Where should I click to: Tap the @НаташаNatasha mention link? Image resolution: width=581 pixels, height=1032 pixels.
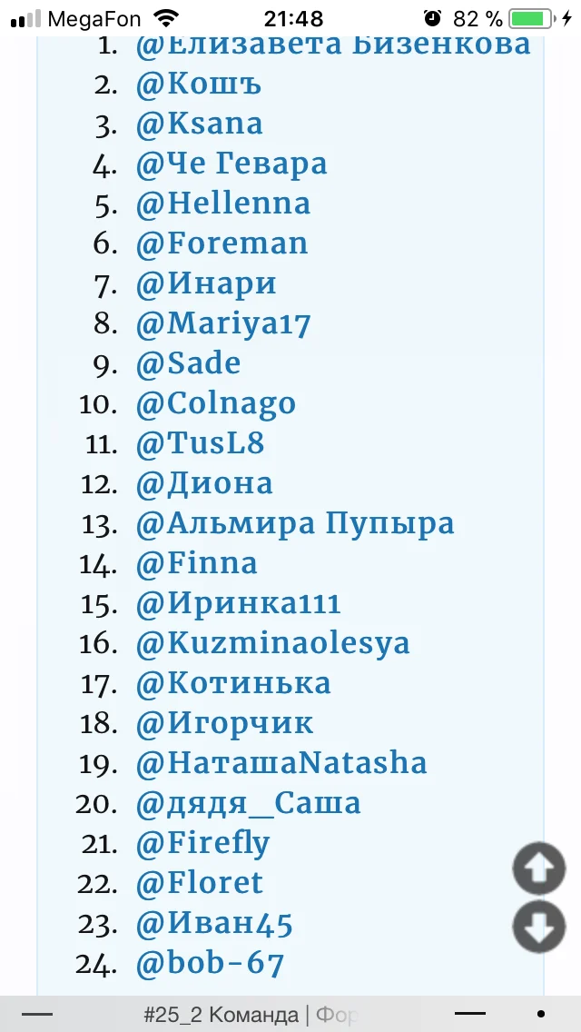coord(281,764)
